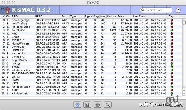This screenshot has height=110, width=186.
Task: Click the green status dot for linksys
Action: (x=172, y=63)
